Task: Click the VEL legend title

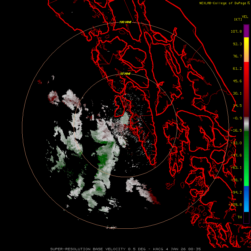Action: [245, 17]
